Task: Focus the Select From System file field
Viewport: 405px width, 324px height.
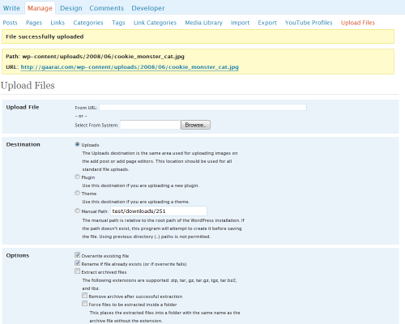Action: point(150,125)
